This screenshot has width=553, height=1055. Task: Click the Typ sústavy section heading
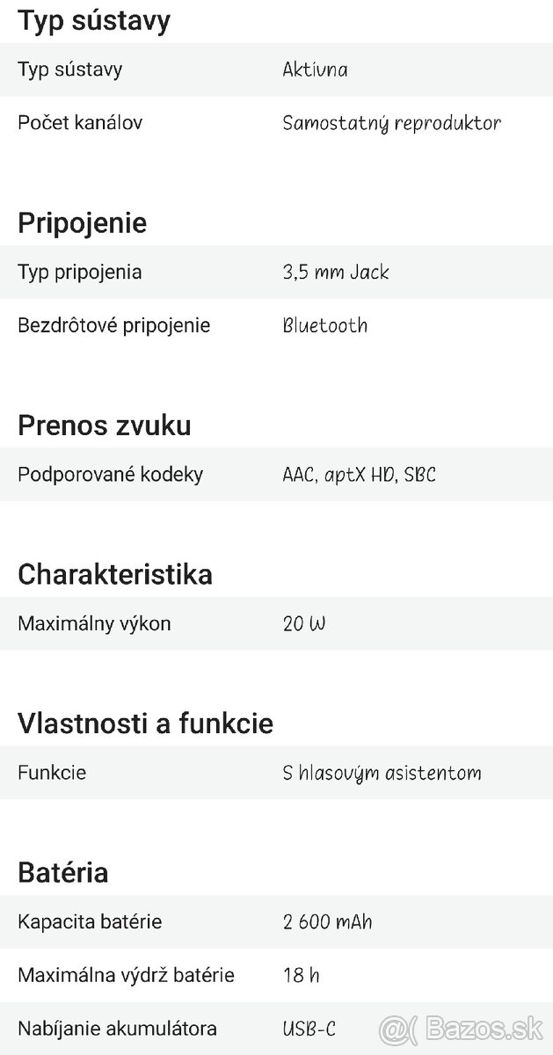click(94, 20)
